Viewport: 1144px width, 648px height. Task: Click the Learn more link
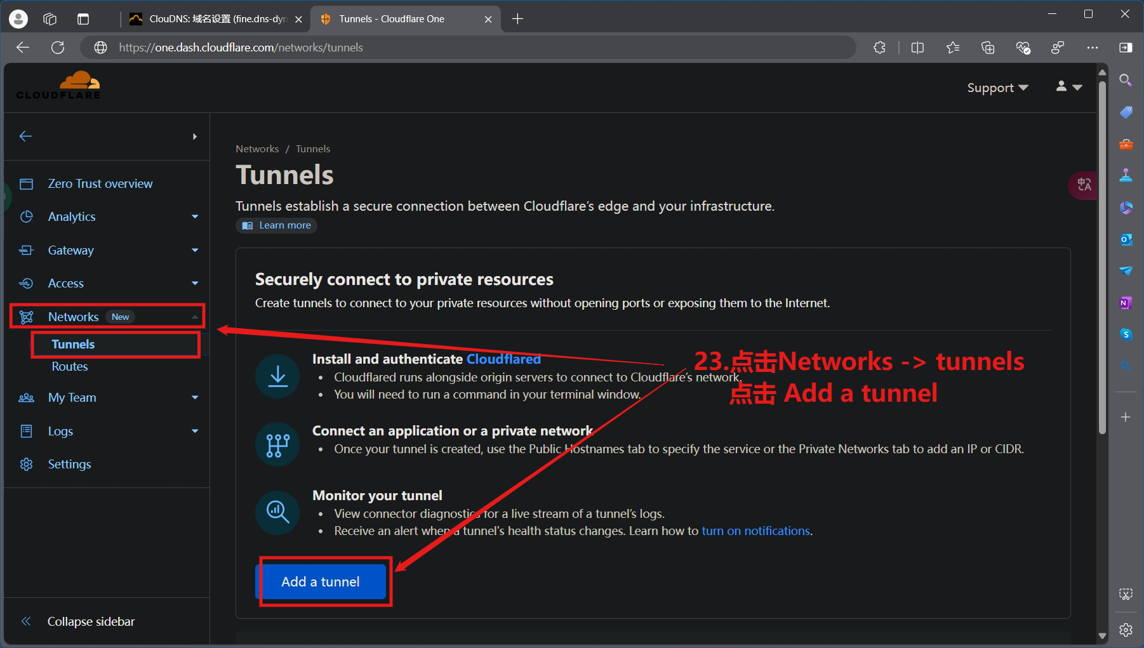click(277, 225)
